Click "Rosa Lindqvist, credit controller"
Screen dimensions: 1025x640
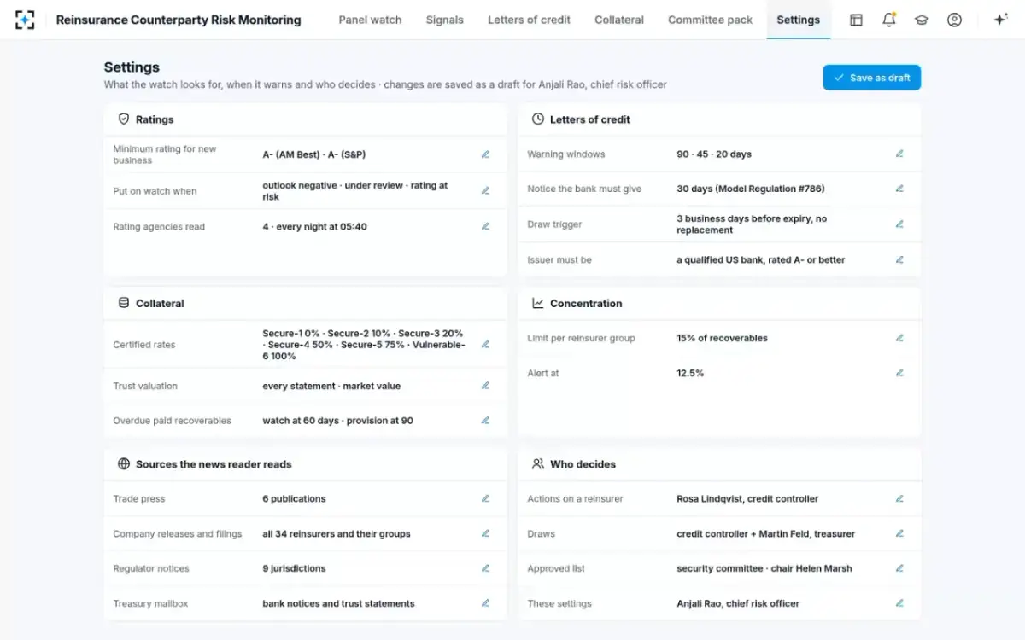[747, 499]
